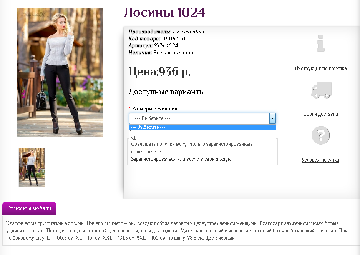Open the Сроки доставки link

pyautogui.click(x=320, y=114)
